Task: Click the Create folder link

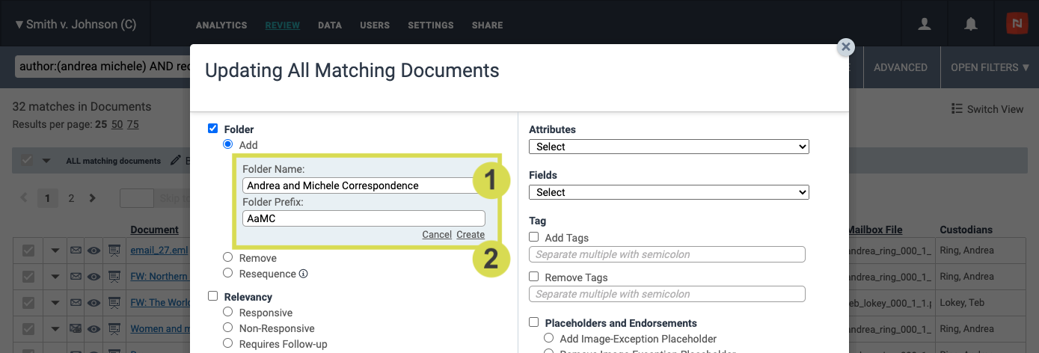Action: pos(471,234)
